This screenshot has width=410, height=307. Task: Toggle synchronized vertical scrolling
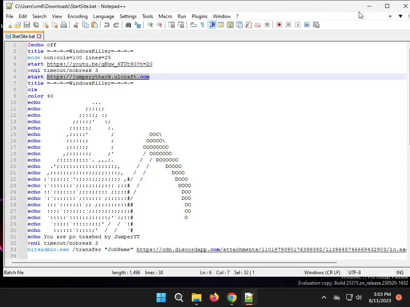coord(171,25)
